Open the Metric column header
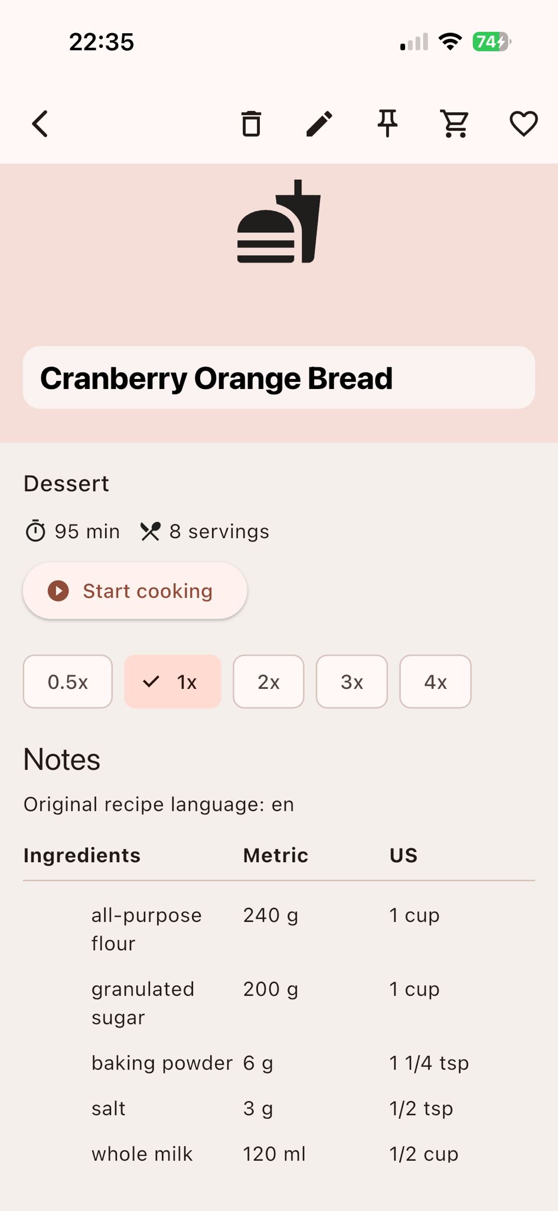558x1211 pixels. tap(274, 855)
